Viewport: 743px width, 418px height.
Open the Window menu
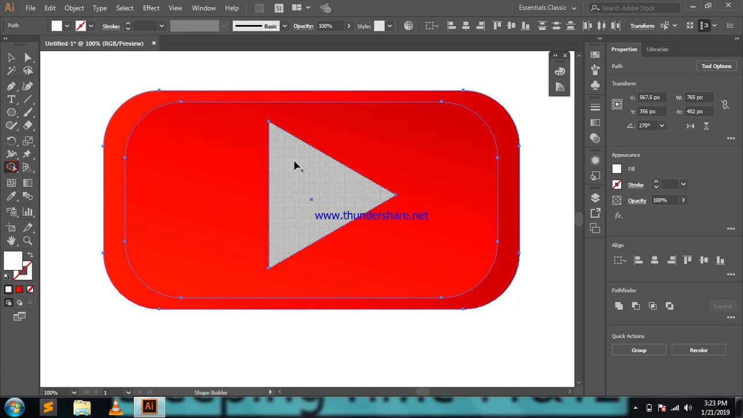click(x=204, y=8)
